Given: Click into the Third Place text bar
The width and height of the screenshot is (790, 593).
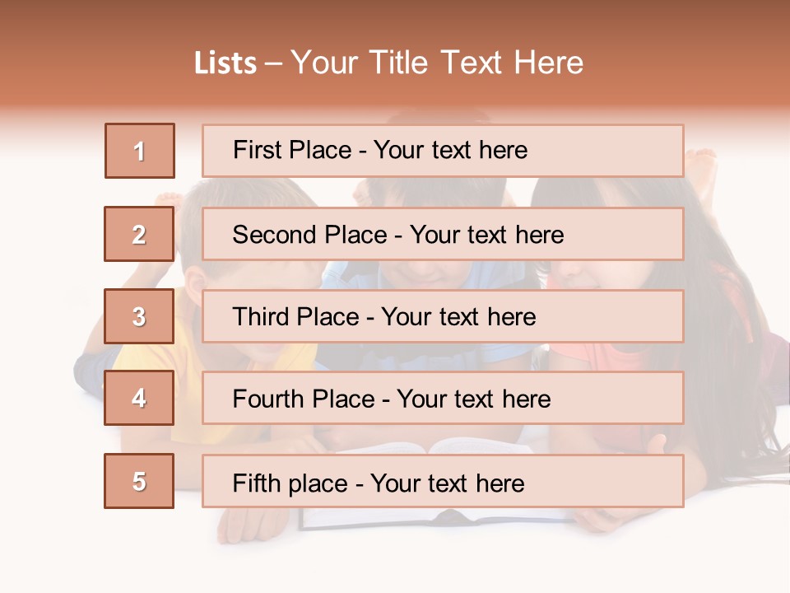Looking at the screenshot, I should [443, 316].
